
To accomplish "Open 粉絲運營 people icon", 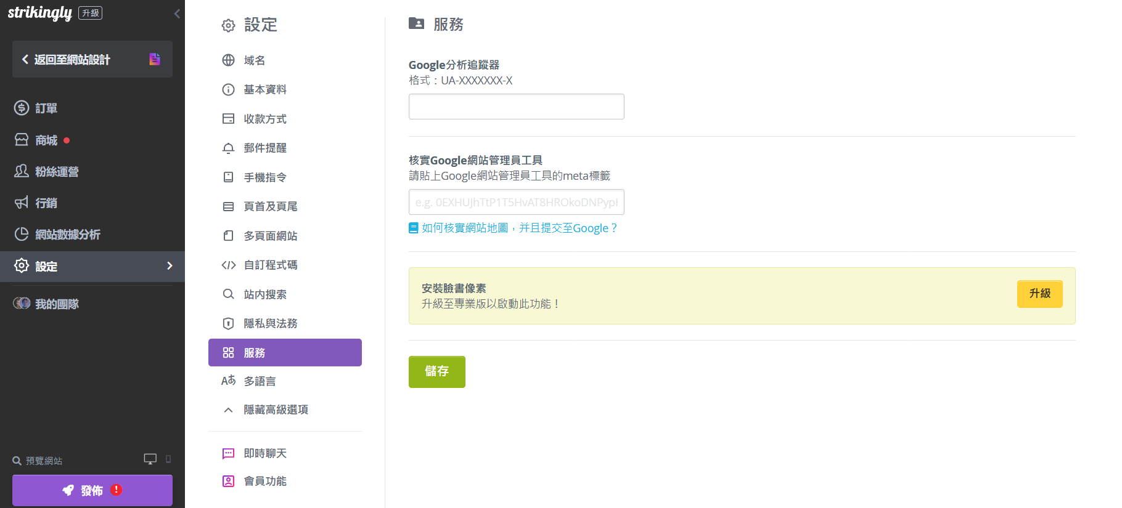I will (22, 171).
